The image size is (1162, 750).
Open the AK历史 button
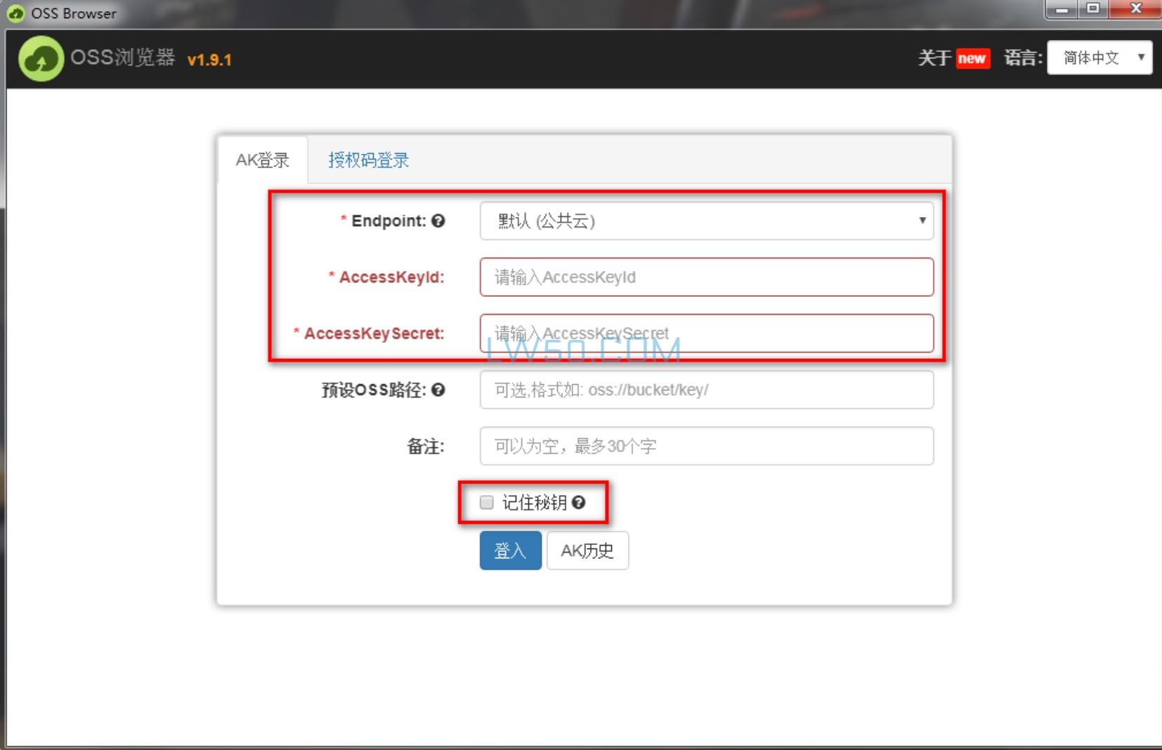pos(587,551)
